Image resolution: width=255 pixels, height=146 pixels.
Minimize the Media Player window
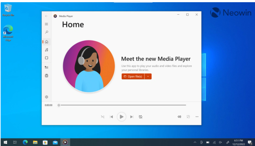pos(178,14)
